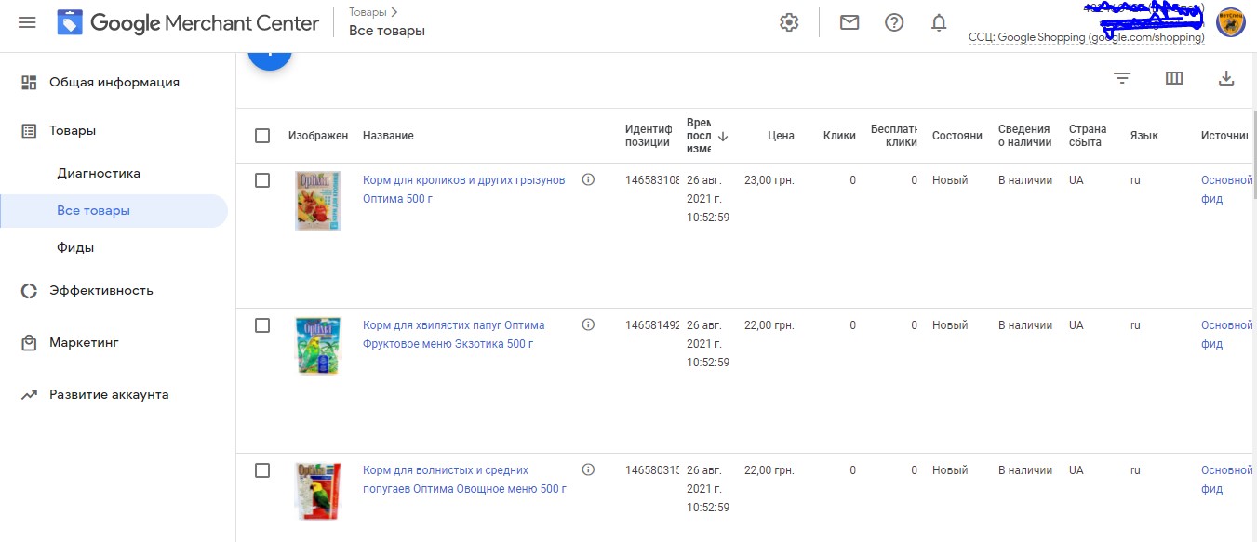
Task: Open Корм для волнистых и средних попугаев link
Action: [464, 480]
